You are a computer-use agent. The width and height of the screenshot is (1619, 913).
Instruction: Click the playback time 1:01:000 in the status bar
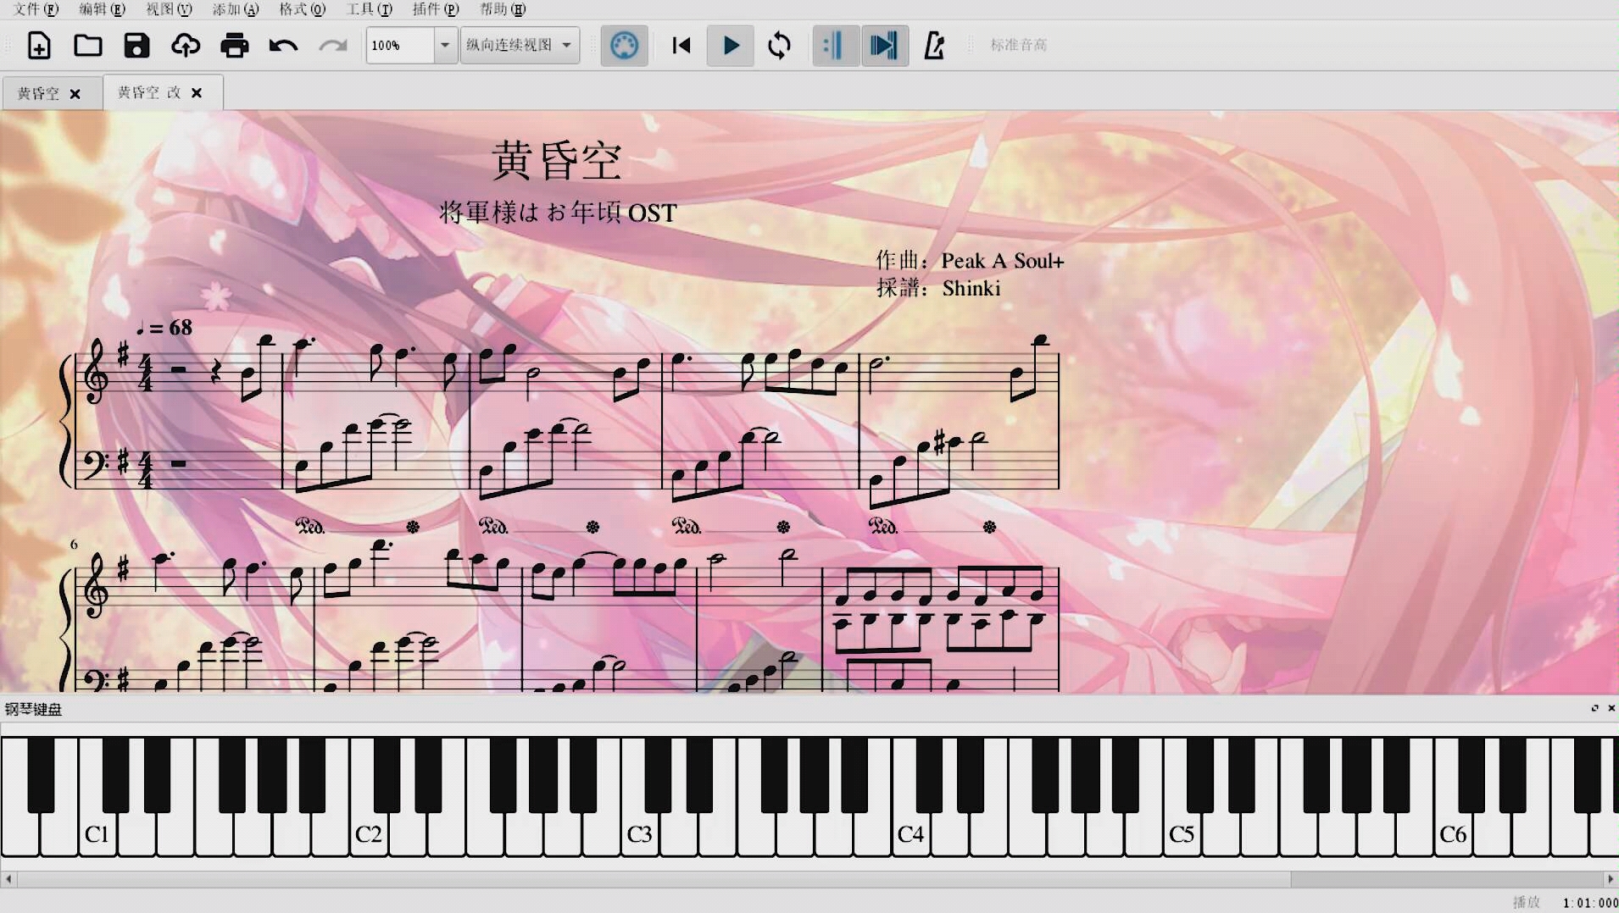1590,903
